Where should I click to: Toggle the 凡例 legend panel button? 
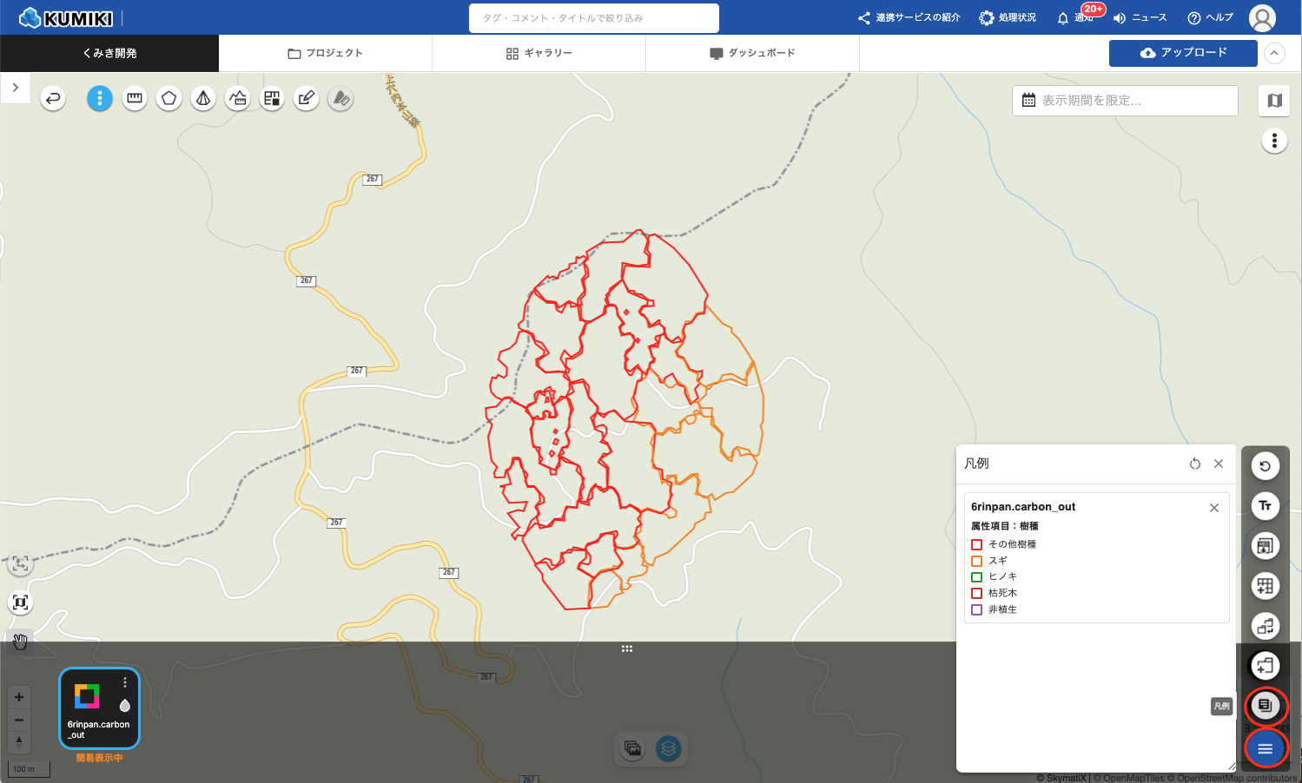1265,705
